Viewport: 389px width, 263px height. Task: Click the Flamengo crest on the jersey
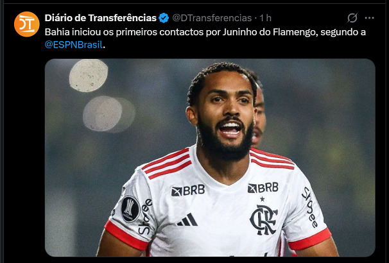[263, 219]
